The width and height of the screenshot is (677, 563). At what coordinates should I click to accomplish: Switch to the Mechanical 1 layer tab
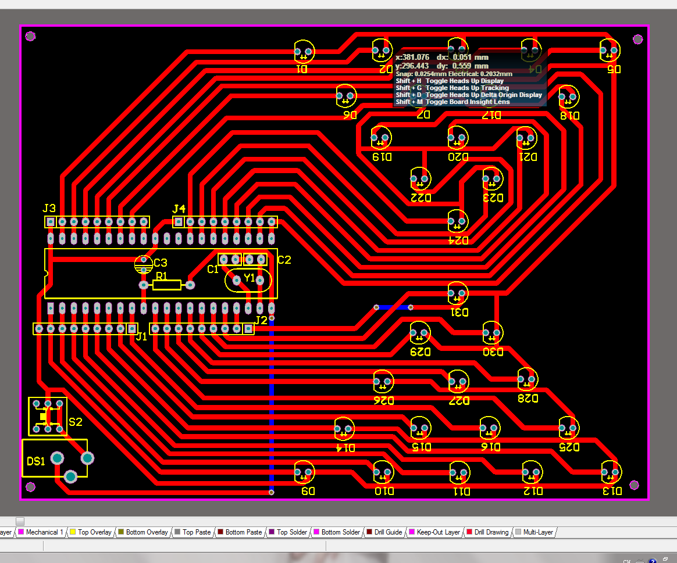click(x=41, y=532)
